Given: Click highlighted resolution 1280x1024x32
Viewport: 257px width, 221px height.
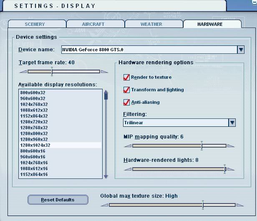Looking at the screenshot, I should click(60, 145).
